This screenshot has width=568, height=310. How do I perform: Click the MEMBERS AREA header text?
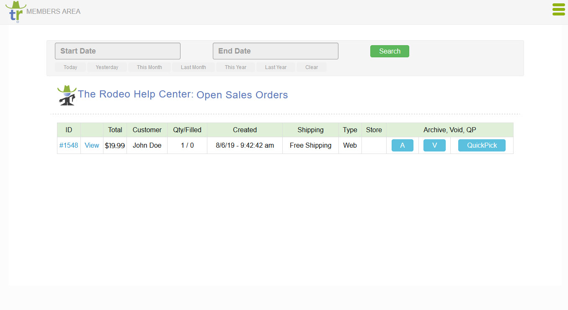(53, 12)
